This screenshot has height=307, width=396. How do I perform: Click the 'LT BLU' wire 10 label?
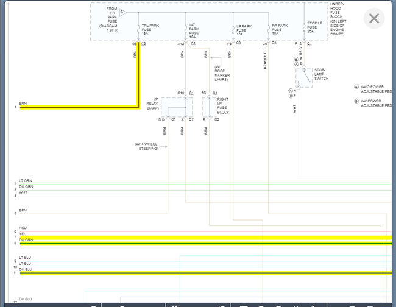25,263
